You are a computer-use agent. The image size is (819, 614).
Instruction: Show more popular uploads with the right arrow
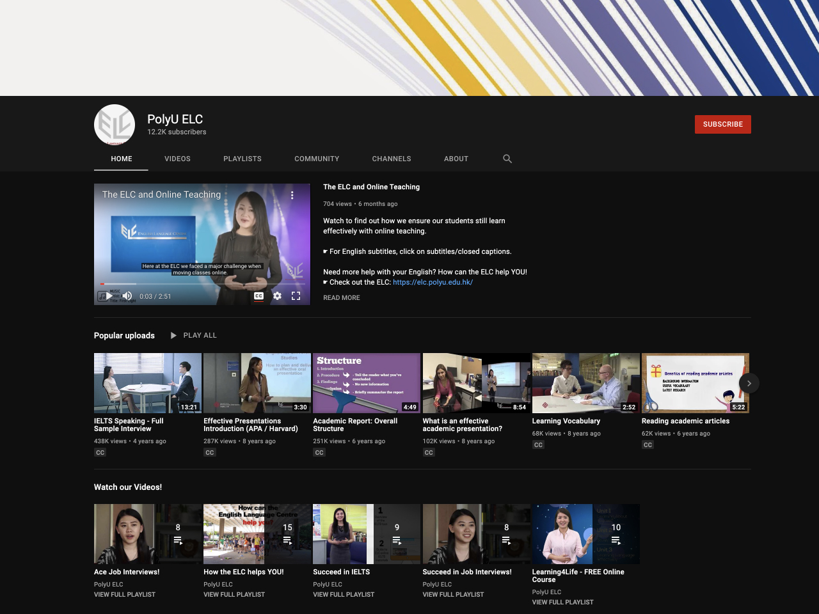tap(749, 383)
